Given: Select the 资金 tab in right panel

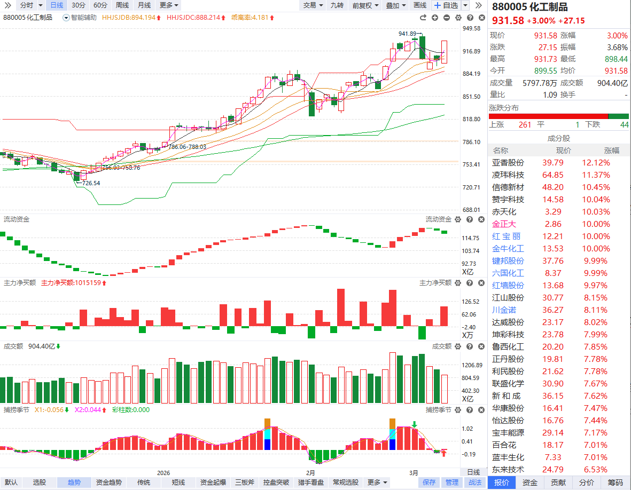Looking at the screenshot, I should click(530, 483).
